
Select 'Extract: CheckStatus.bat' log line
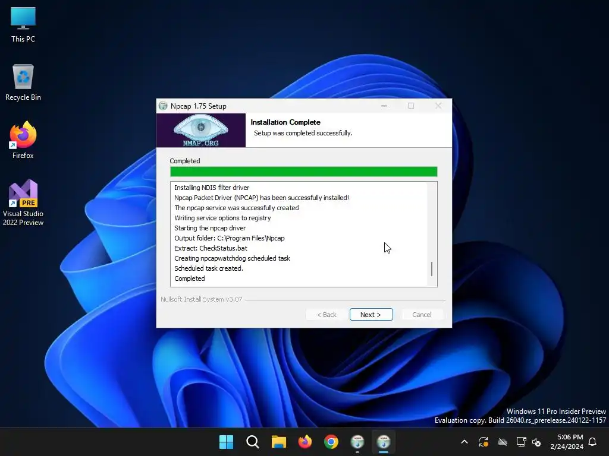coord(211,248)
